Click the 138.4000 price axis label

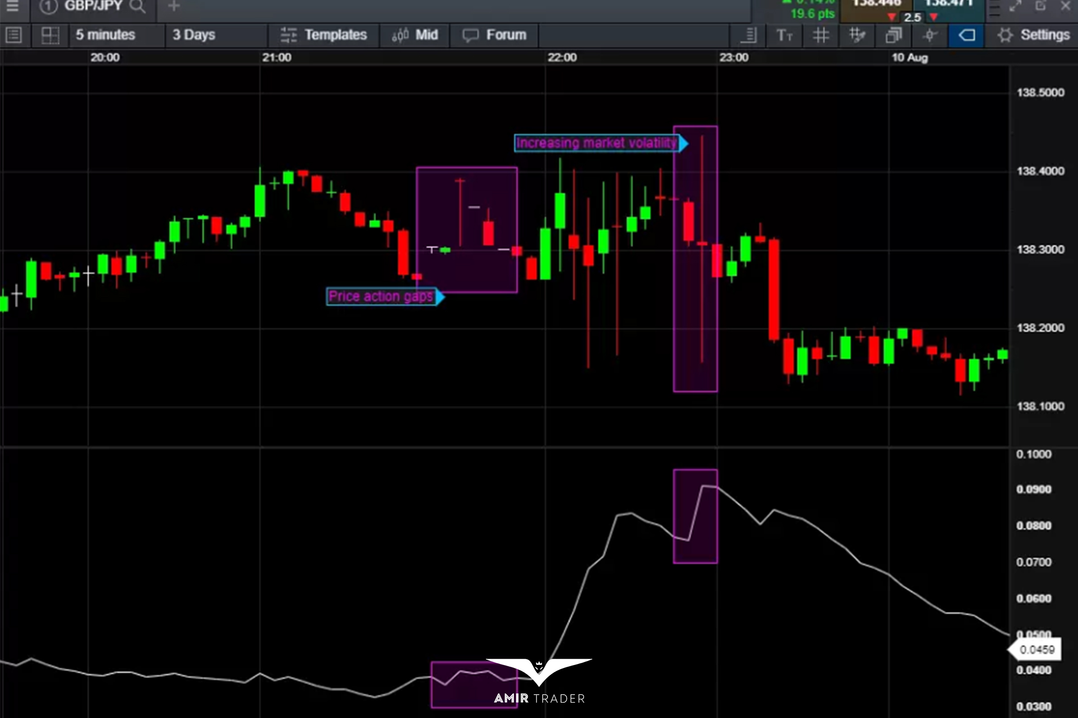(x=1040, y=171)
